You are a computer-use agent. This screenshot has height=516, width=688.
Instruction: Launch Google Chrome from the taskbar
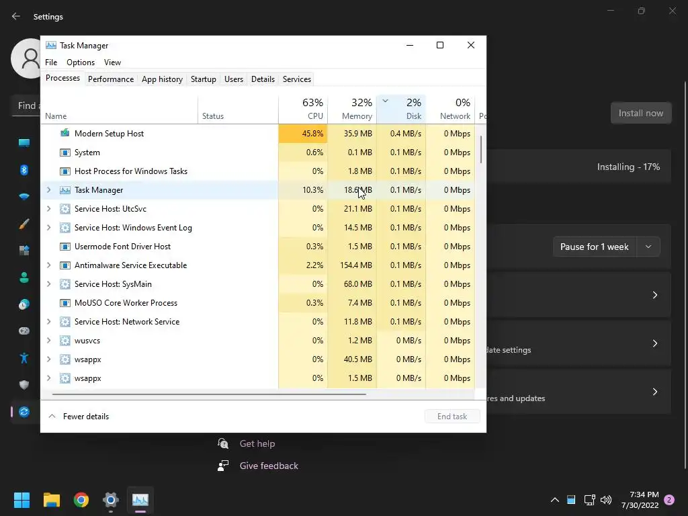pyautogui.click(x=81, y=500)
